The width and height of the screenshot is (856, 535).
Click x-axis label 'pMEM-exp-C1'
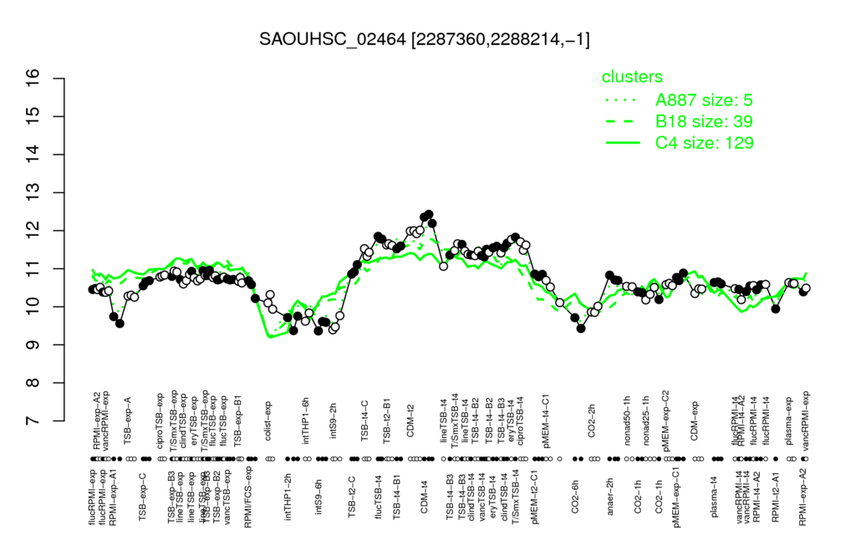pyautogui.click(x=676, y=498)
